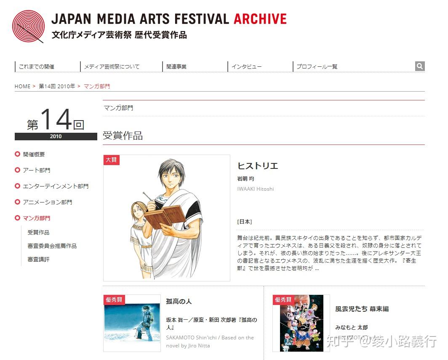448x360 pixels.
Task: Open メディア芸術祭について menu item
Action: [x=112, y=67]
